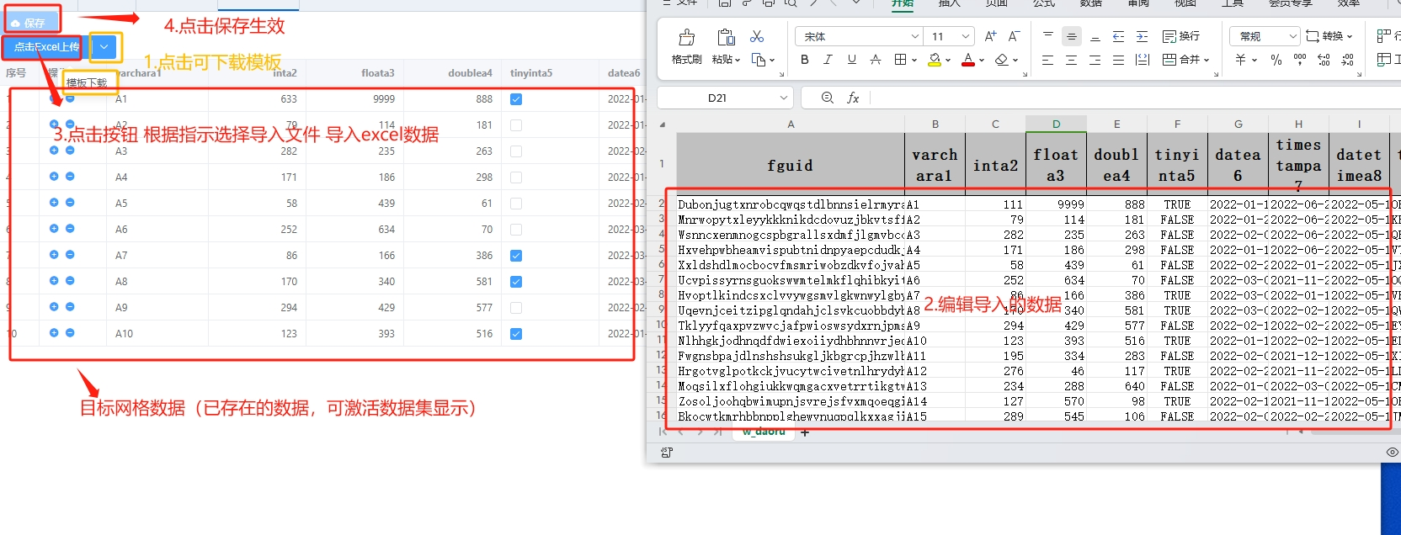Apply underline formatting
This screenshot has width=1401, height=535.
[852, 60]
